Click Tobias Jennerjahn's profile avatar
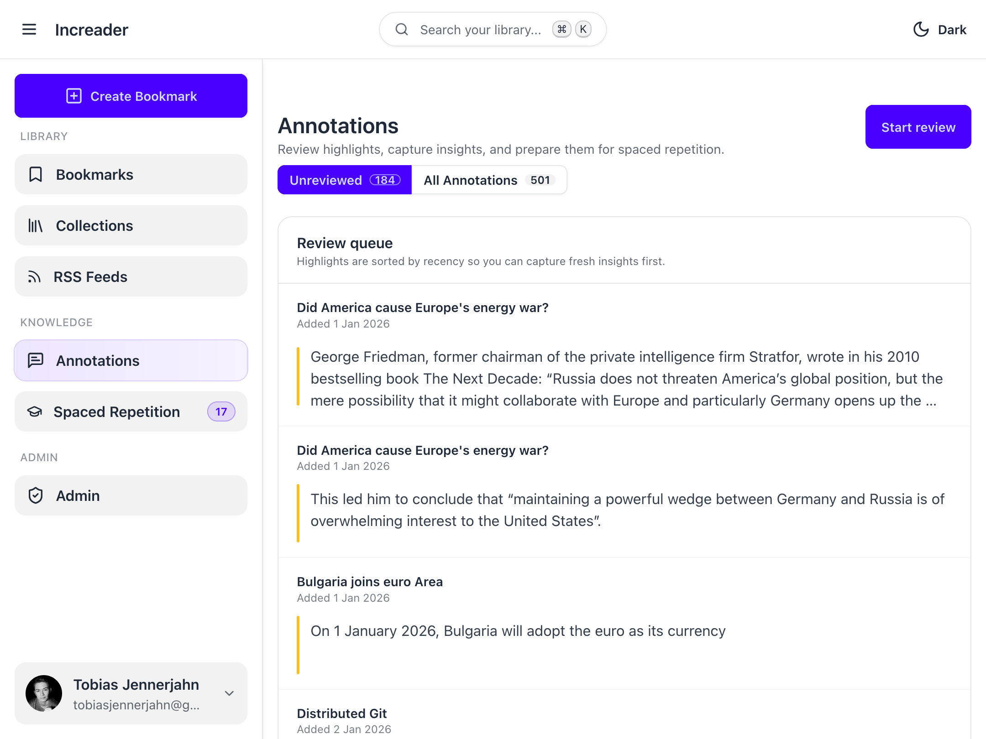986x739 pixels. pos(44,693)
